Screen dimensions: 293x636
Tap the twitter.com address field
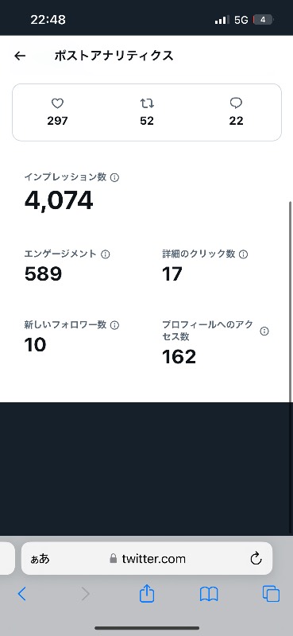(147, 559)
